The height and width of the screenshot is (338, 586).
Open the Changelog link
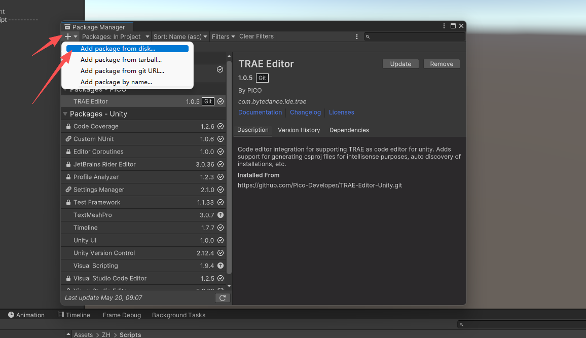tap(305, 112)
